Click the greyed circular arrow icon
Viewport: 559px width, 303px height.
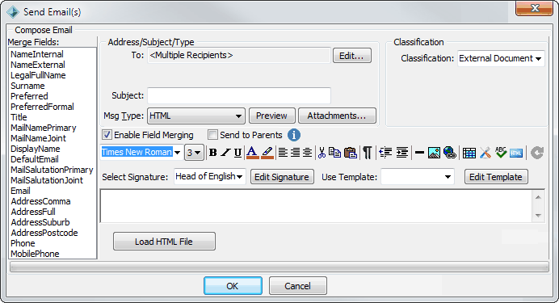537,153
